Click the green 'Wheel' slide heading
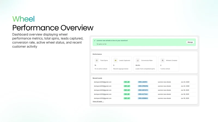The width and height of the screenshot is (218, 122). 23,19
